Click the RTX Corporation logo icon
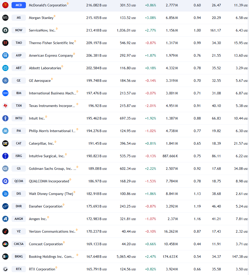This screenshot has width=249, height=275. 5,269
